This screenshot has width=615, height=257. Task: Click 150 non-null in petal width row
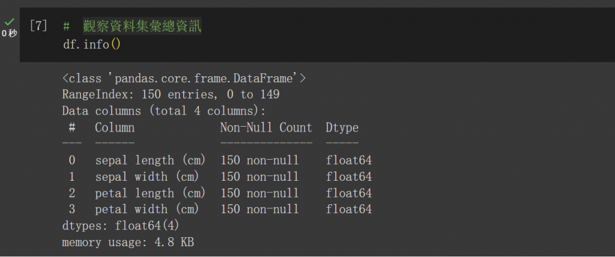259,209
